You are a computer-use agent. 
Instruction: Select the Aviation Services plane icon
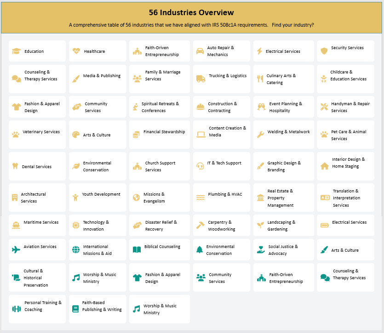click(16, 250)
